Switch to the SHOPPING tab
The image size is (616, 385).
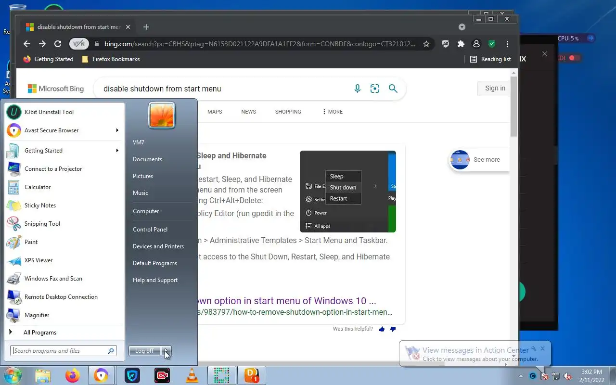(288, 112)
